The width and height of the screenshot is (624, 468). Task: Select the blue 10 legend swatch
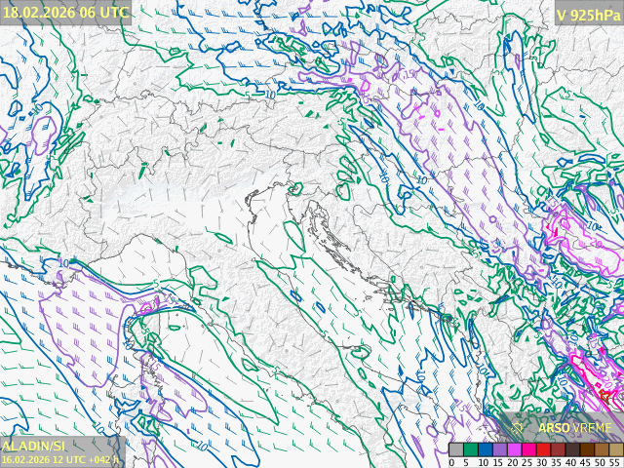[x=485, y=448]
